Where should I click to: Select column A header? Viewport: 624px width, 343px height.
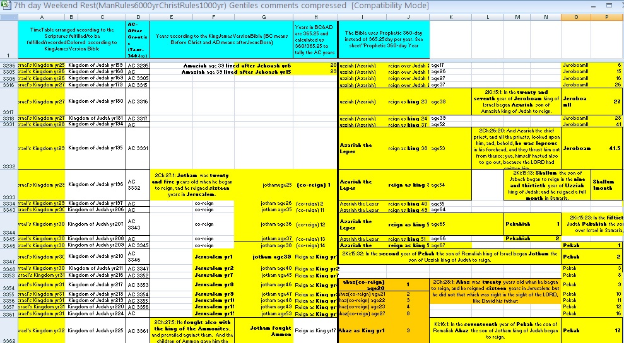pyautogui.click(x=42, y=17)
